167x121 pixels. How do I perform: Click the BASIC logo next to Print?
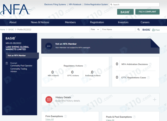[146, 30]
